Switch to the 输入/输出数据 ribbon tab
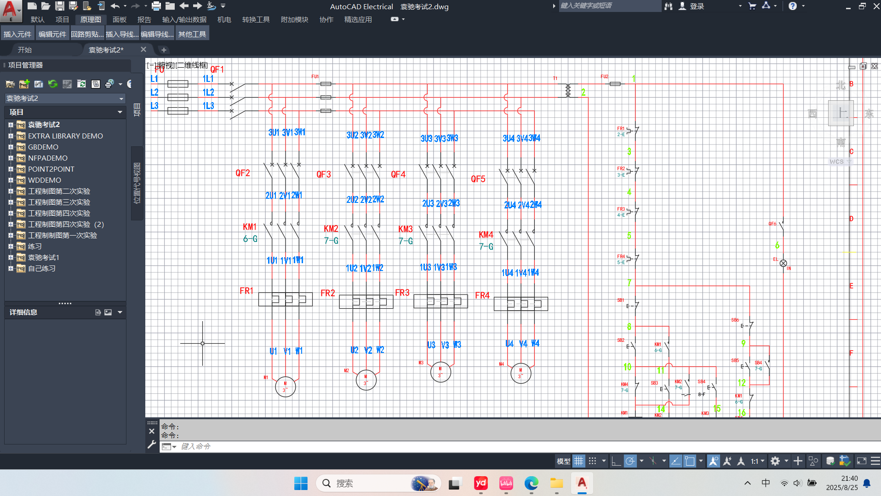This screenshot has width=881, height=496. click(184, 19)
